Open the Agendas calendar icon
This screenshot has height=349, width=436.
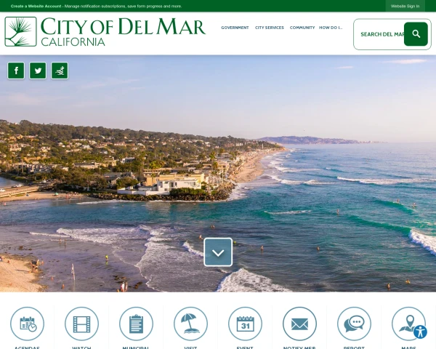pyautogui.click(x=28, y=324)
